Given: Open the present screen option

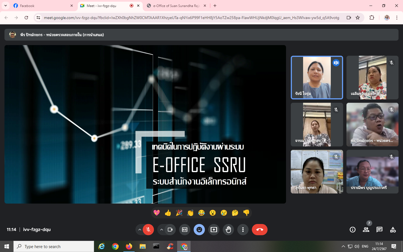Looking at the screenshot, I should [x=214, y=230].
